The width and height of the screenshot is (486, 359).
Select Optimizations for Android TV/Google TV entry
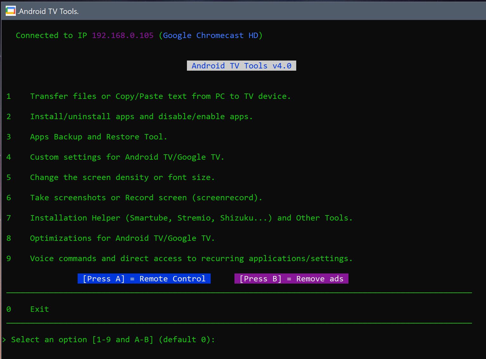pos(122,238)
